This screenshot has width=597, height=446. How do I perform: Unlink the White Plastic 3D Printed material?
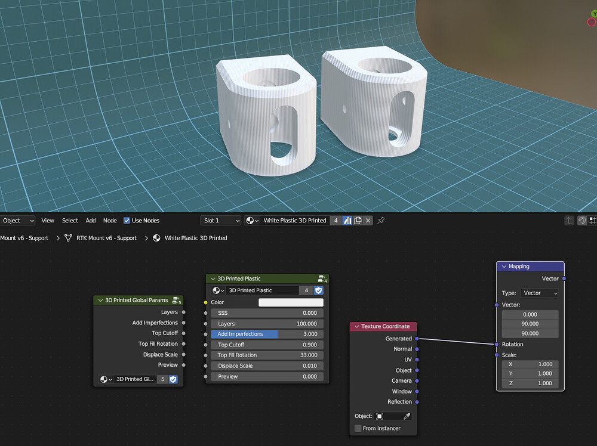[368, 220]
